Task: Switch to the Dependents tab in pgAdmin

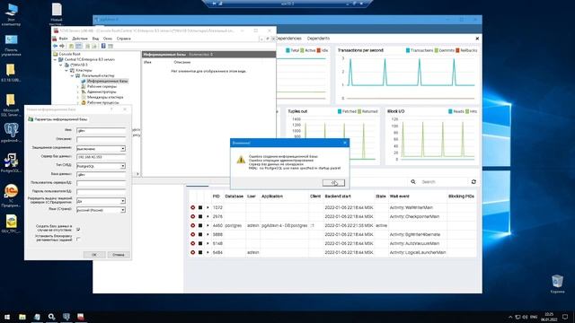Action: [318, 39]
